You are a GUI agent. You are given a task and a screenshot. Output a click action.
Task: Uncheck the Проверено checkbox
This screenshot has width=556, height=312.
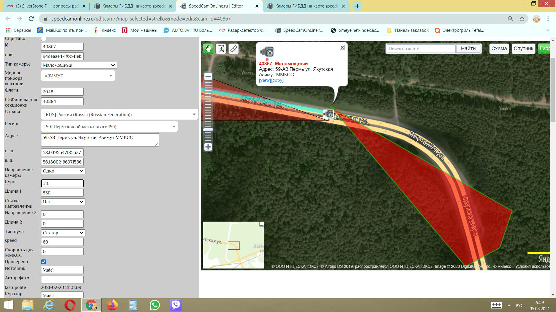44,262
